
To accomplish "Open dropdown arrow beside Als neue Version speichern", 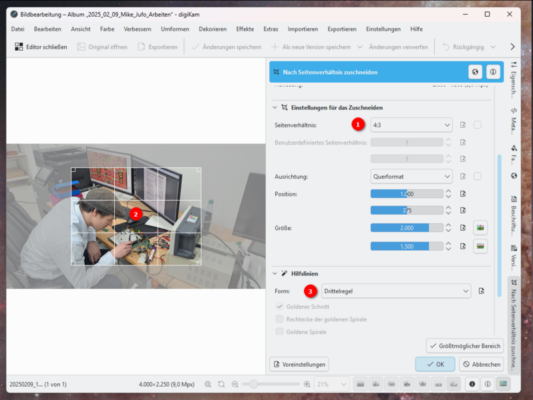I will 359,47.
